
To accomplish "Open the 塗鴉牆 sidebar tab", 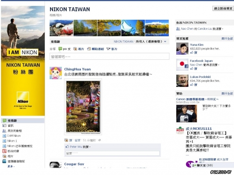I will (x=23, y=120).
